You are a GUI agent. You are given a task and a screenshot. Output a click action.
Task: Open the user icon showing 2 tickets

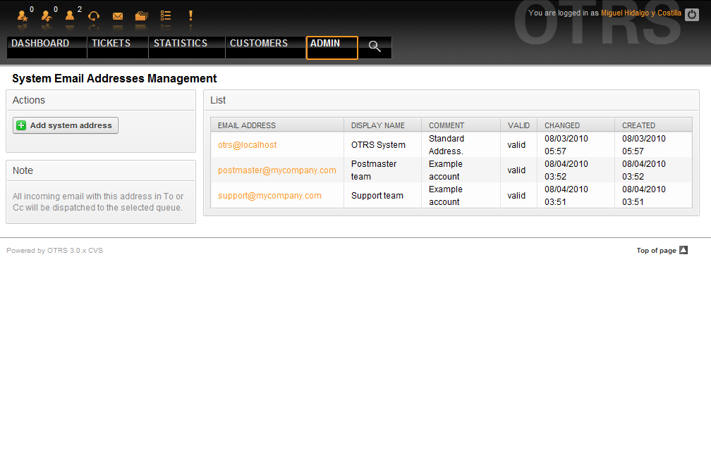[70, 15]
